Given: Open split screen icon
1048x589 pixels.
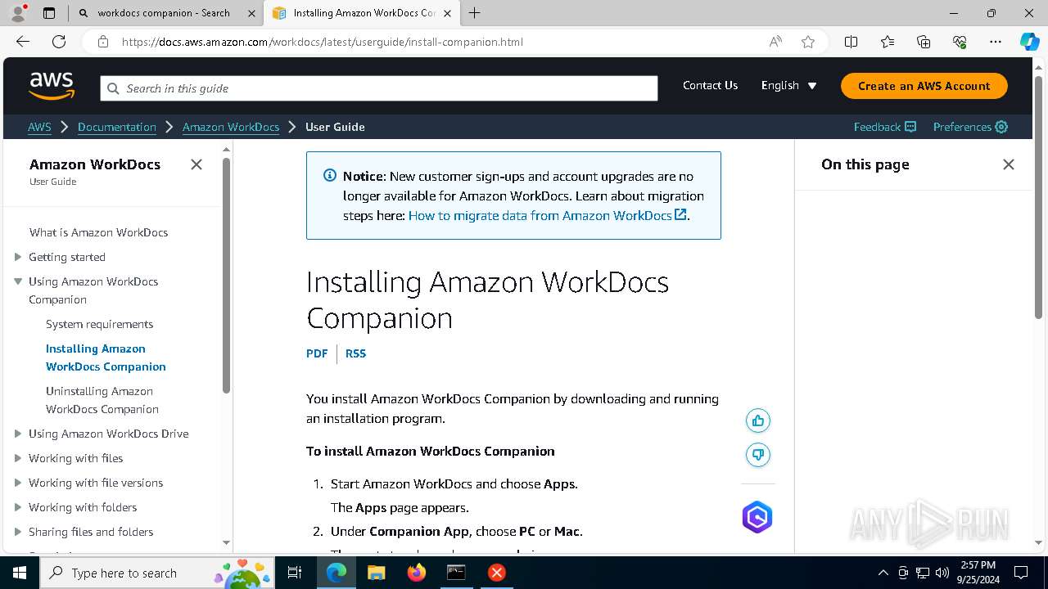Looking at the screenshot, I should [x=851, y=42].
